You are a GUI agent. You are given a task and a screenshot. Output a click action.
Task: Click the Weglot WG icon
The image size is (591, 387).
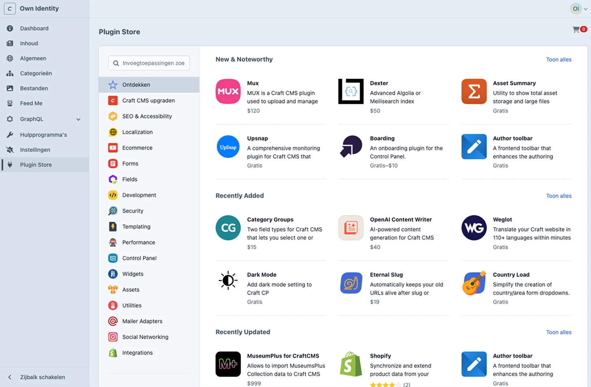(474, 228)
